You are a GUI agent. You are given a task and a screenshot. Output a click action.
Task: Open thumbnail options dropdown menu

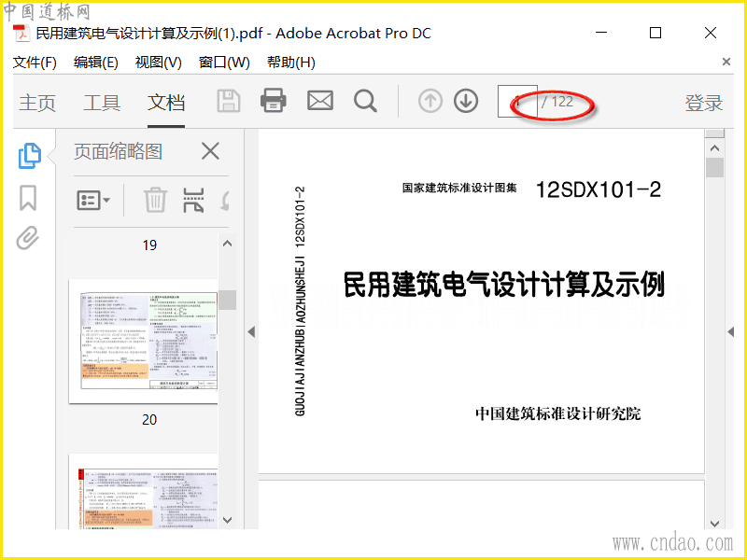[x=93, y=201]
